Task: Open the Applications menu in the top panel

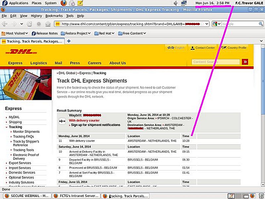Action: pos(19,3)
